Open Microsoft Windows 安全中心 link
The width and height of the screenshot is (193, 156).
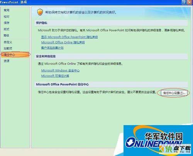click(x=60, y=70)
